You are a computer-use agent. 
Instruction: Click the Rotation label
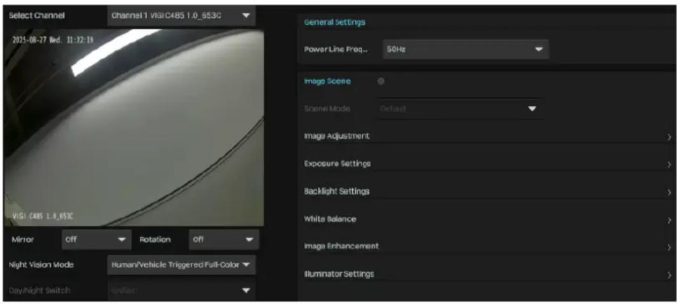tap(155, 239)
